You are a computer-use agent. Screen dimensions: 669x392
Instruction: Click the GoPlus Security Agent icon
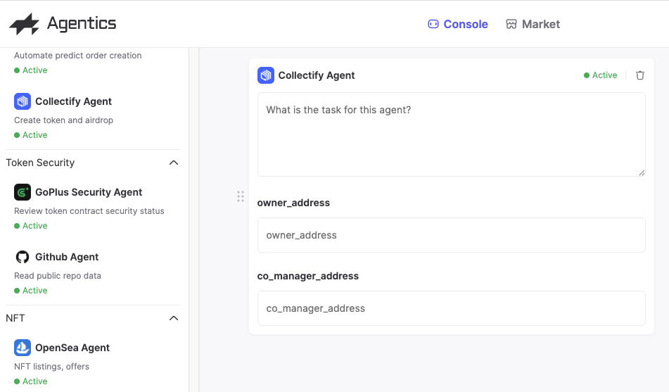point(23,192)
